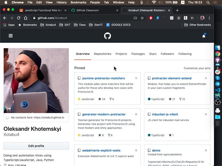Open Skype from the Dock

tap(217, 78)
